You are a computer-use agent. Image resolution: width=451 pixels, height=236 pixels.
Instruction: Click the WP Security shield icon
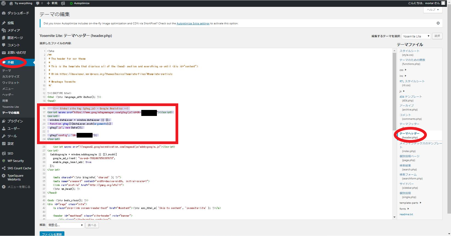4,161
